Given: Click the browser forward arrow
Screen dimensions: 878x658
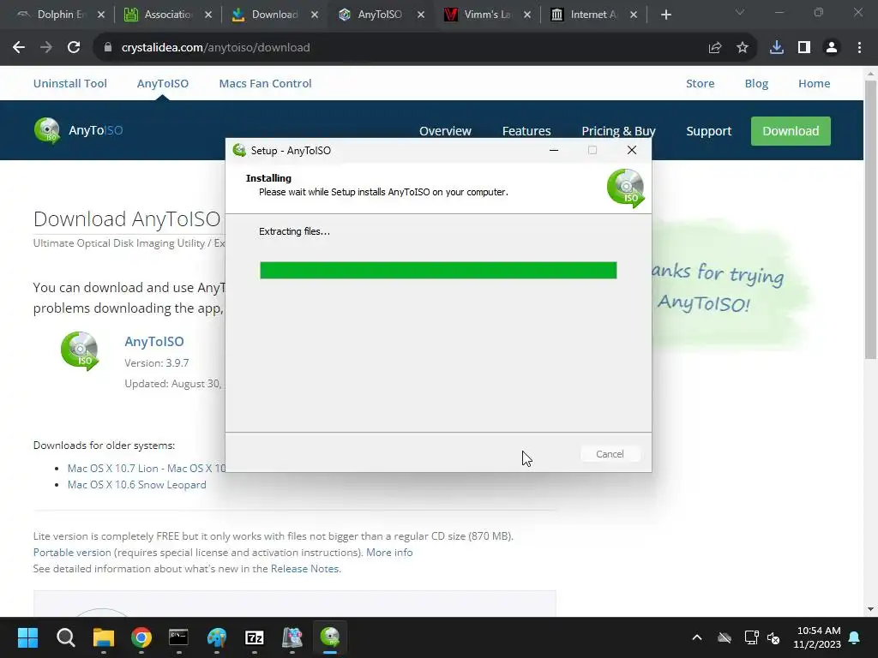Looking at the screenshot, I should tap(46, 48).
